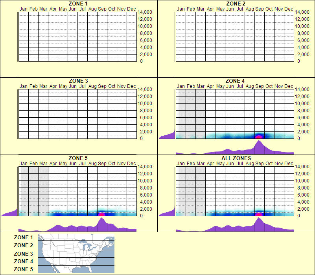Click the Nov month label in Zone 4

[279, 86]
